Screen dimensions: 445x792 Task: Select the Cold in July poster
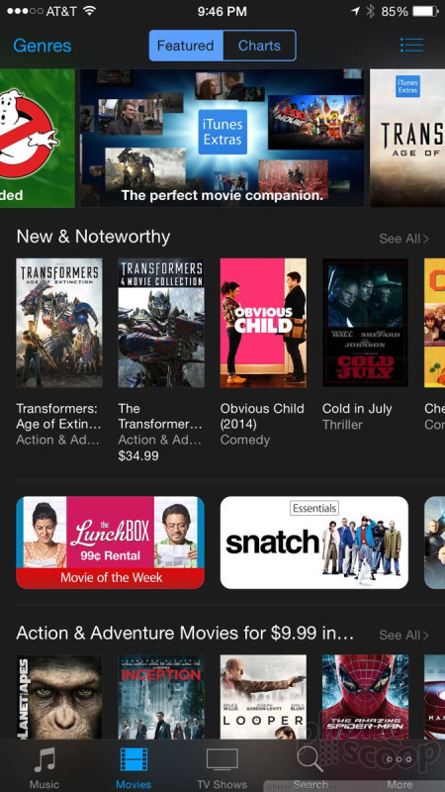coord(365,323)
